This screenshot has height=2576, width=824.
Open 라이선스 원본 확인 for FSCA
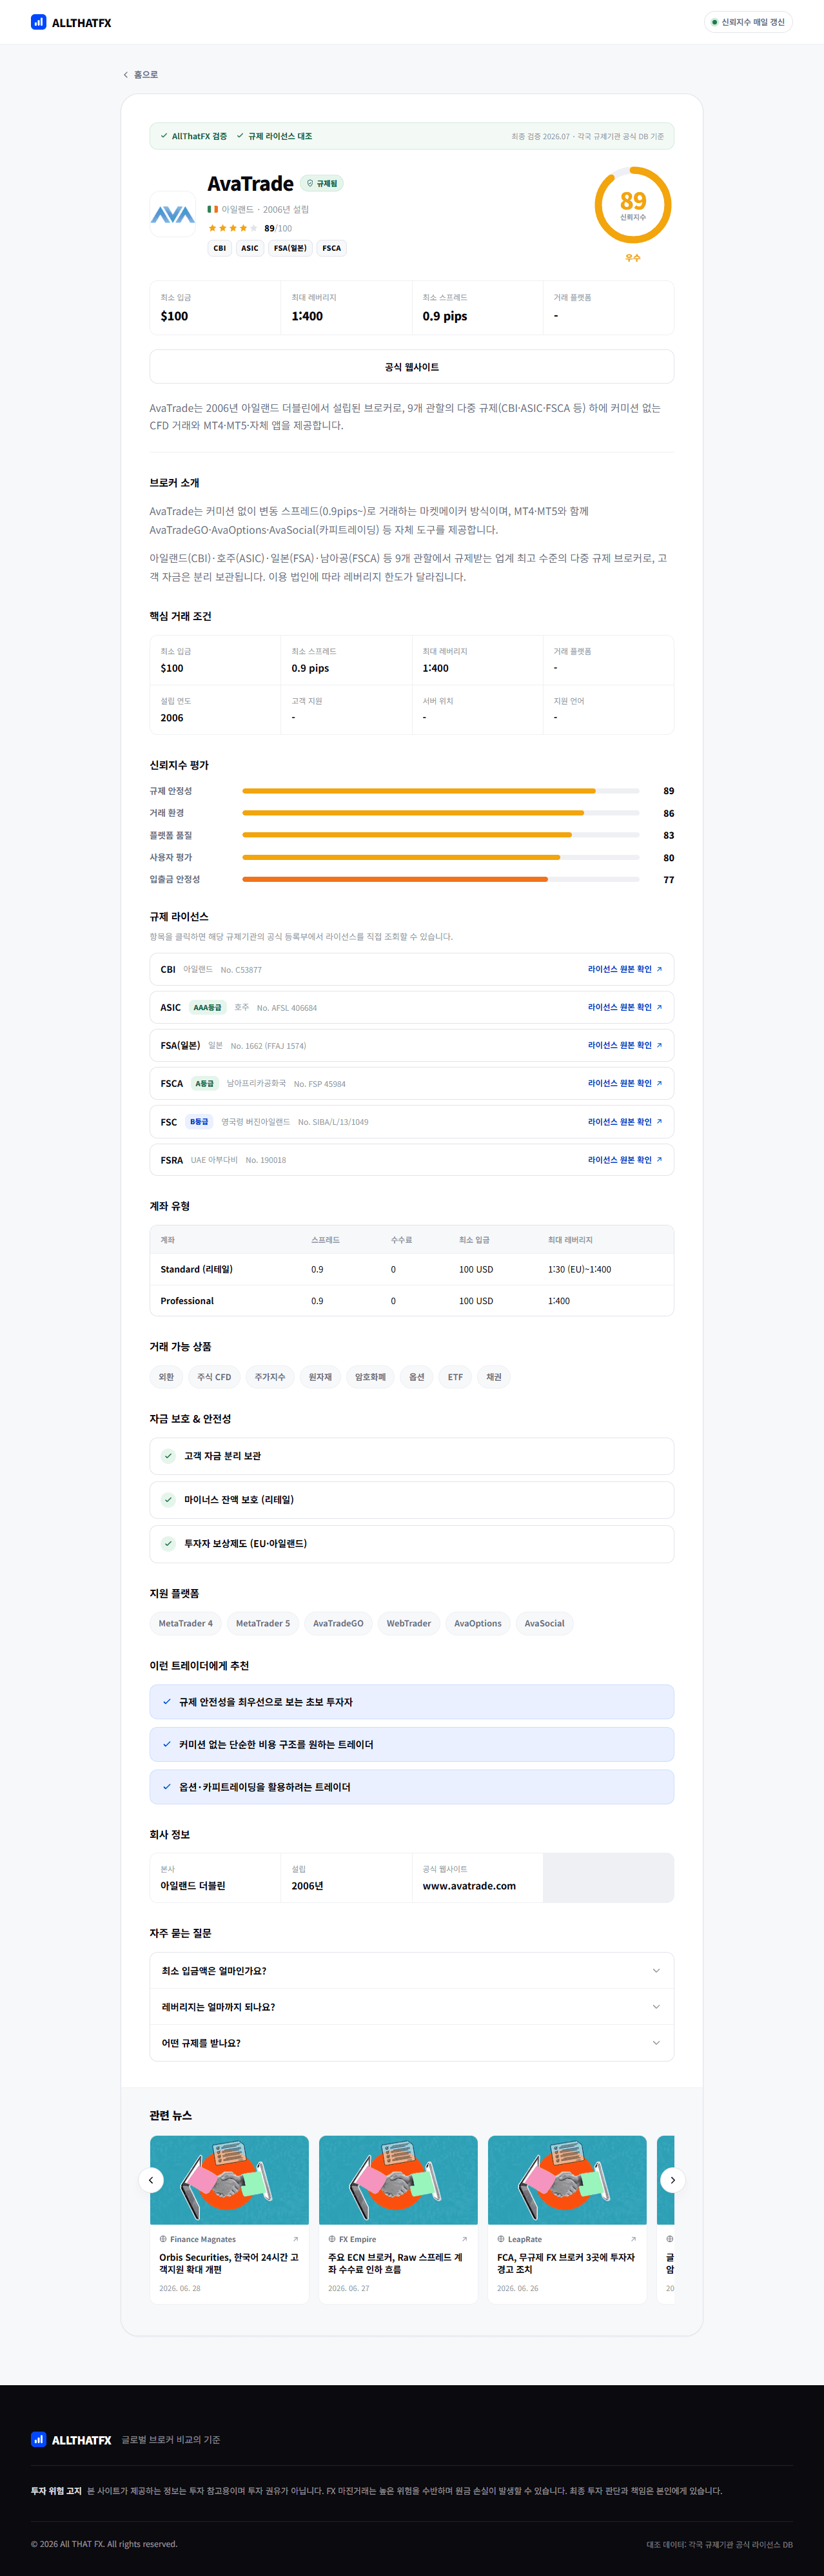(x=625, y=1083)
